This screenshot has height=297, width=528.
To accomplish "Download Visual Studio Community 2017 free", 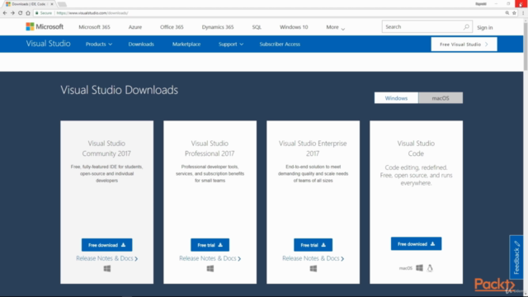I will click(x=106, y=245).
